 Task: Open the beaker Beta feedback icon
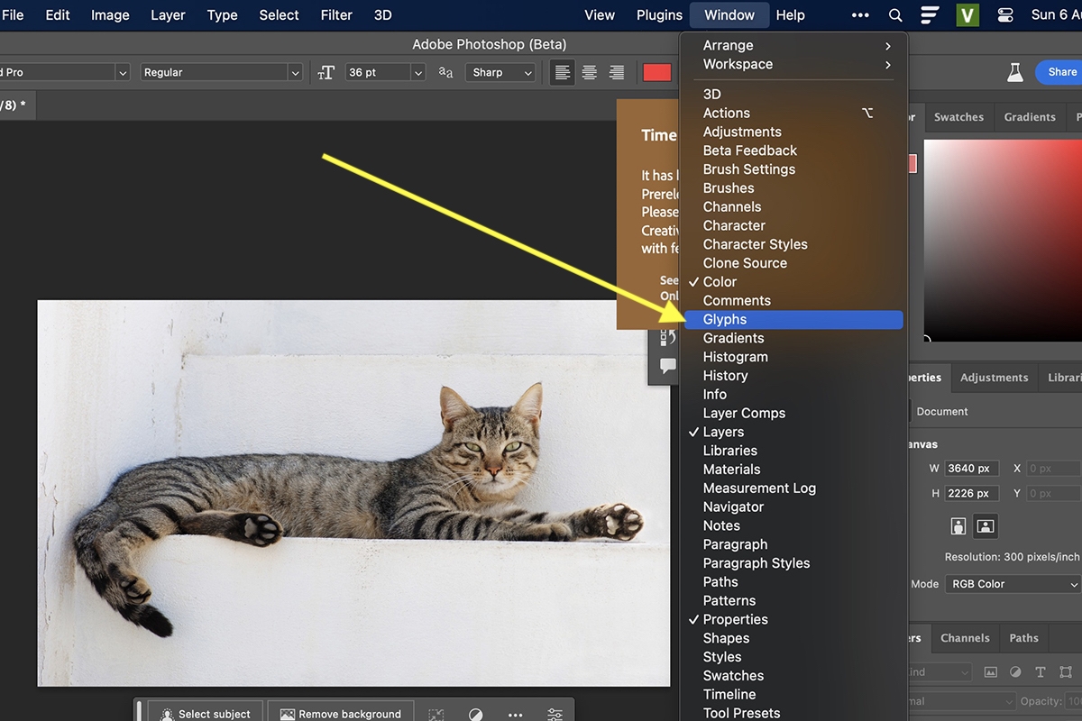click(x=1015, y=72)
